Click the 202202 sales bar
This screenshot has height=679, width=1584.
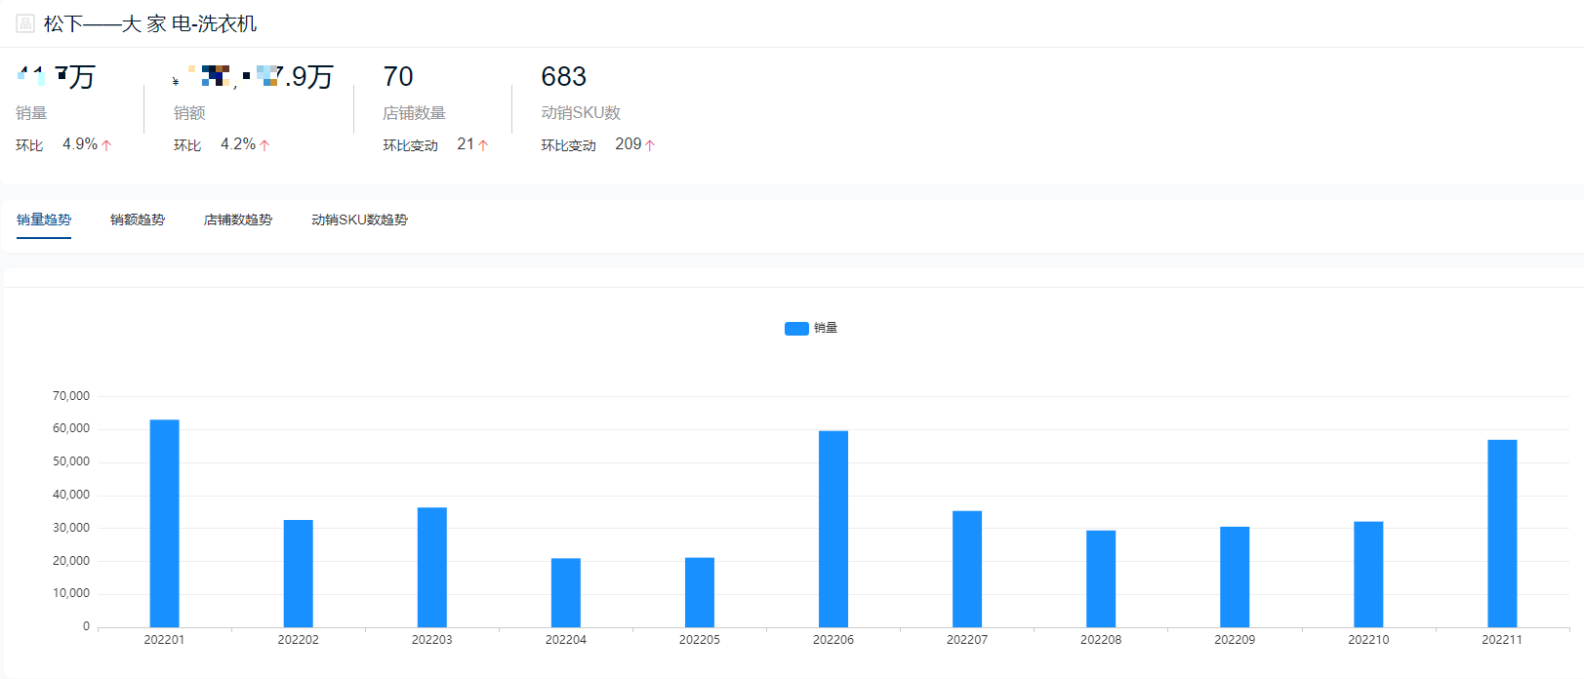click(299, 574)
